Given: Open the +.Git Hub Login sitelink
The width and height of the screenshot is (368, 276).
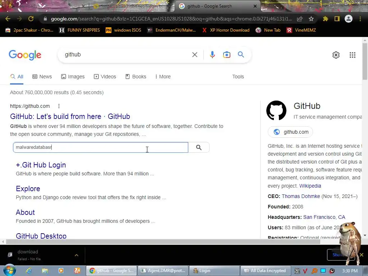Looking at the screenshot, I should (41, 165).
